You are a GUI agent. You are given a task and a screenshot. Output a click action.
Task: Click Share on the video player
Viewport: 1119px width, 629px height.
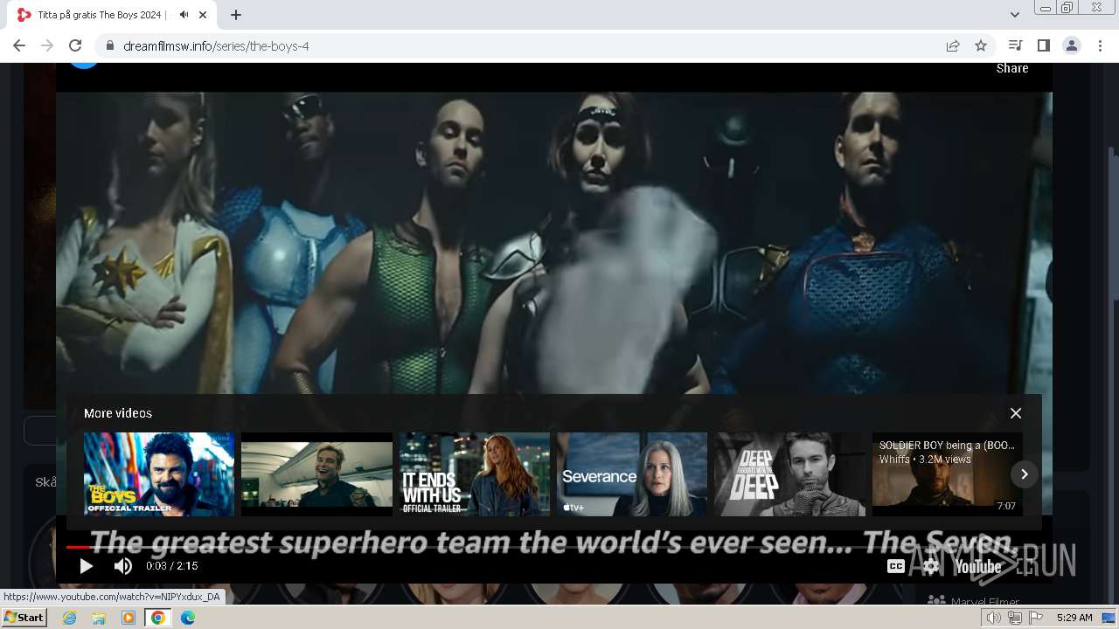[1012, 68]
